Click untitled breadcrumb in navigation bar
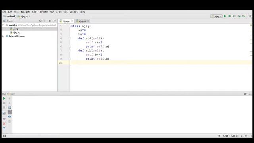 pos(9,16)
